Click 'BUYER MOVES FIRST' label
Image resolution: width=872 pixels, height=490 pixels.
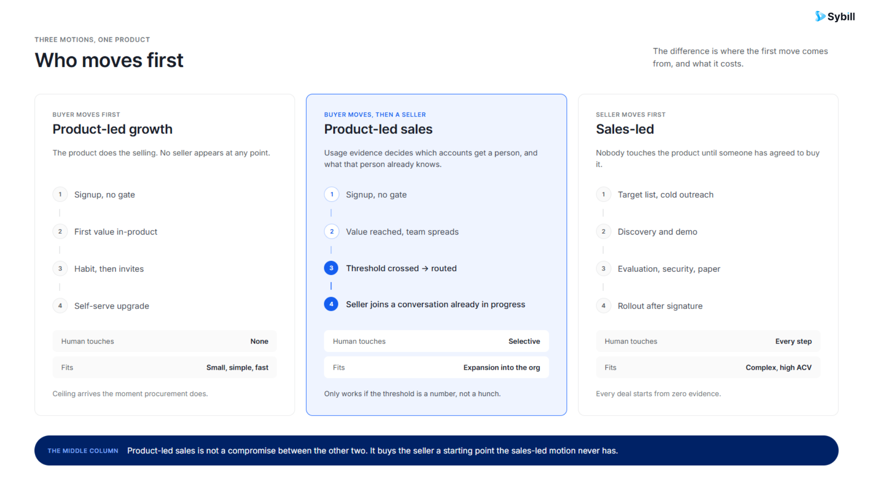[86, 115]
